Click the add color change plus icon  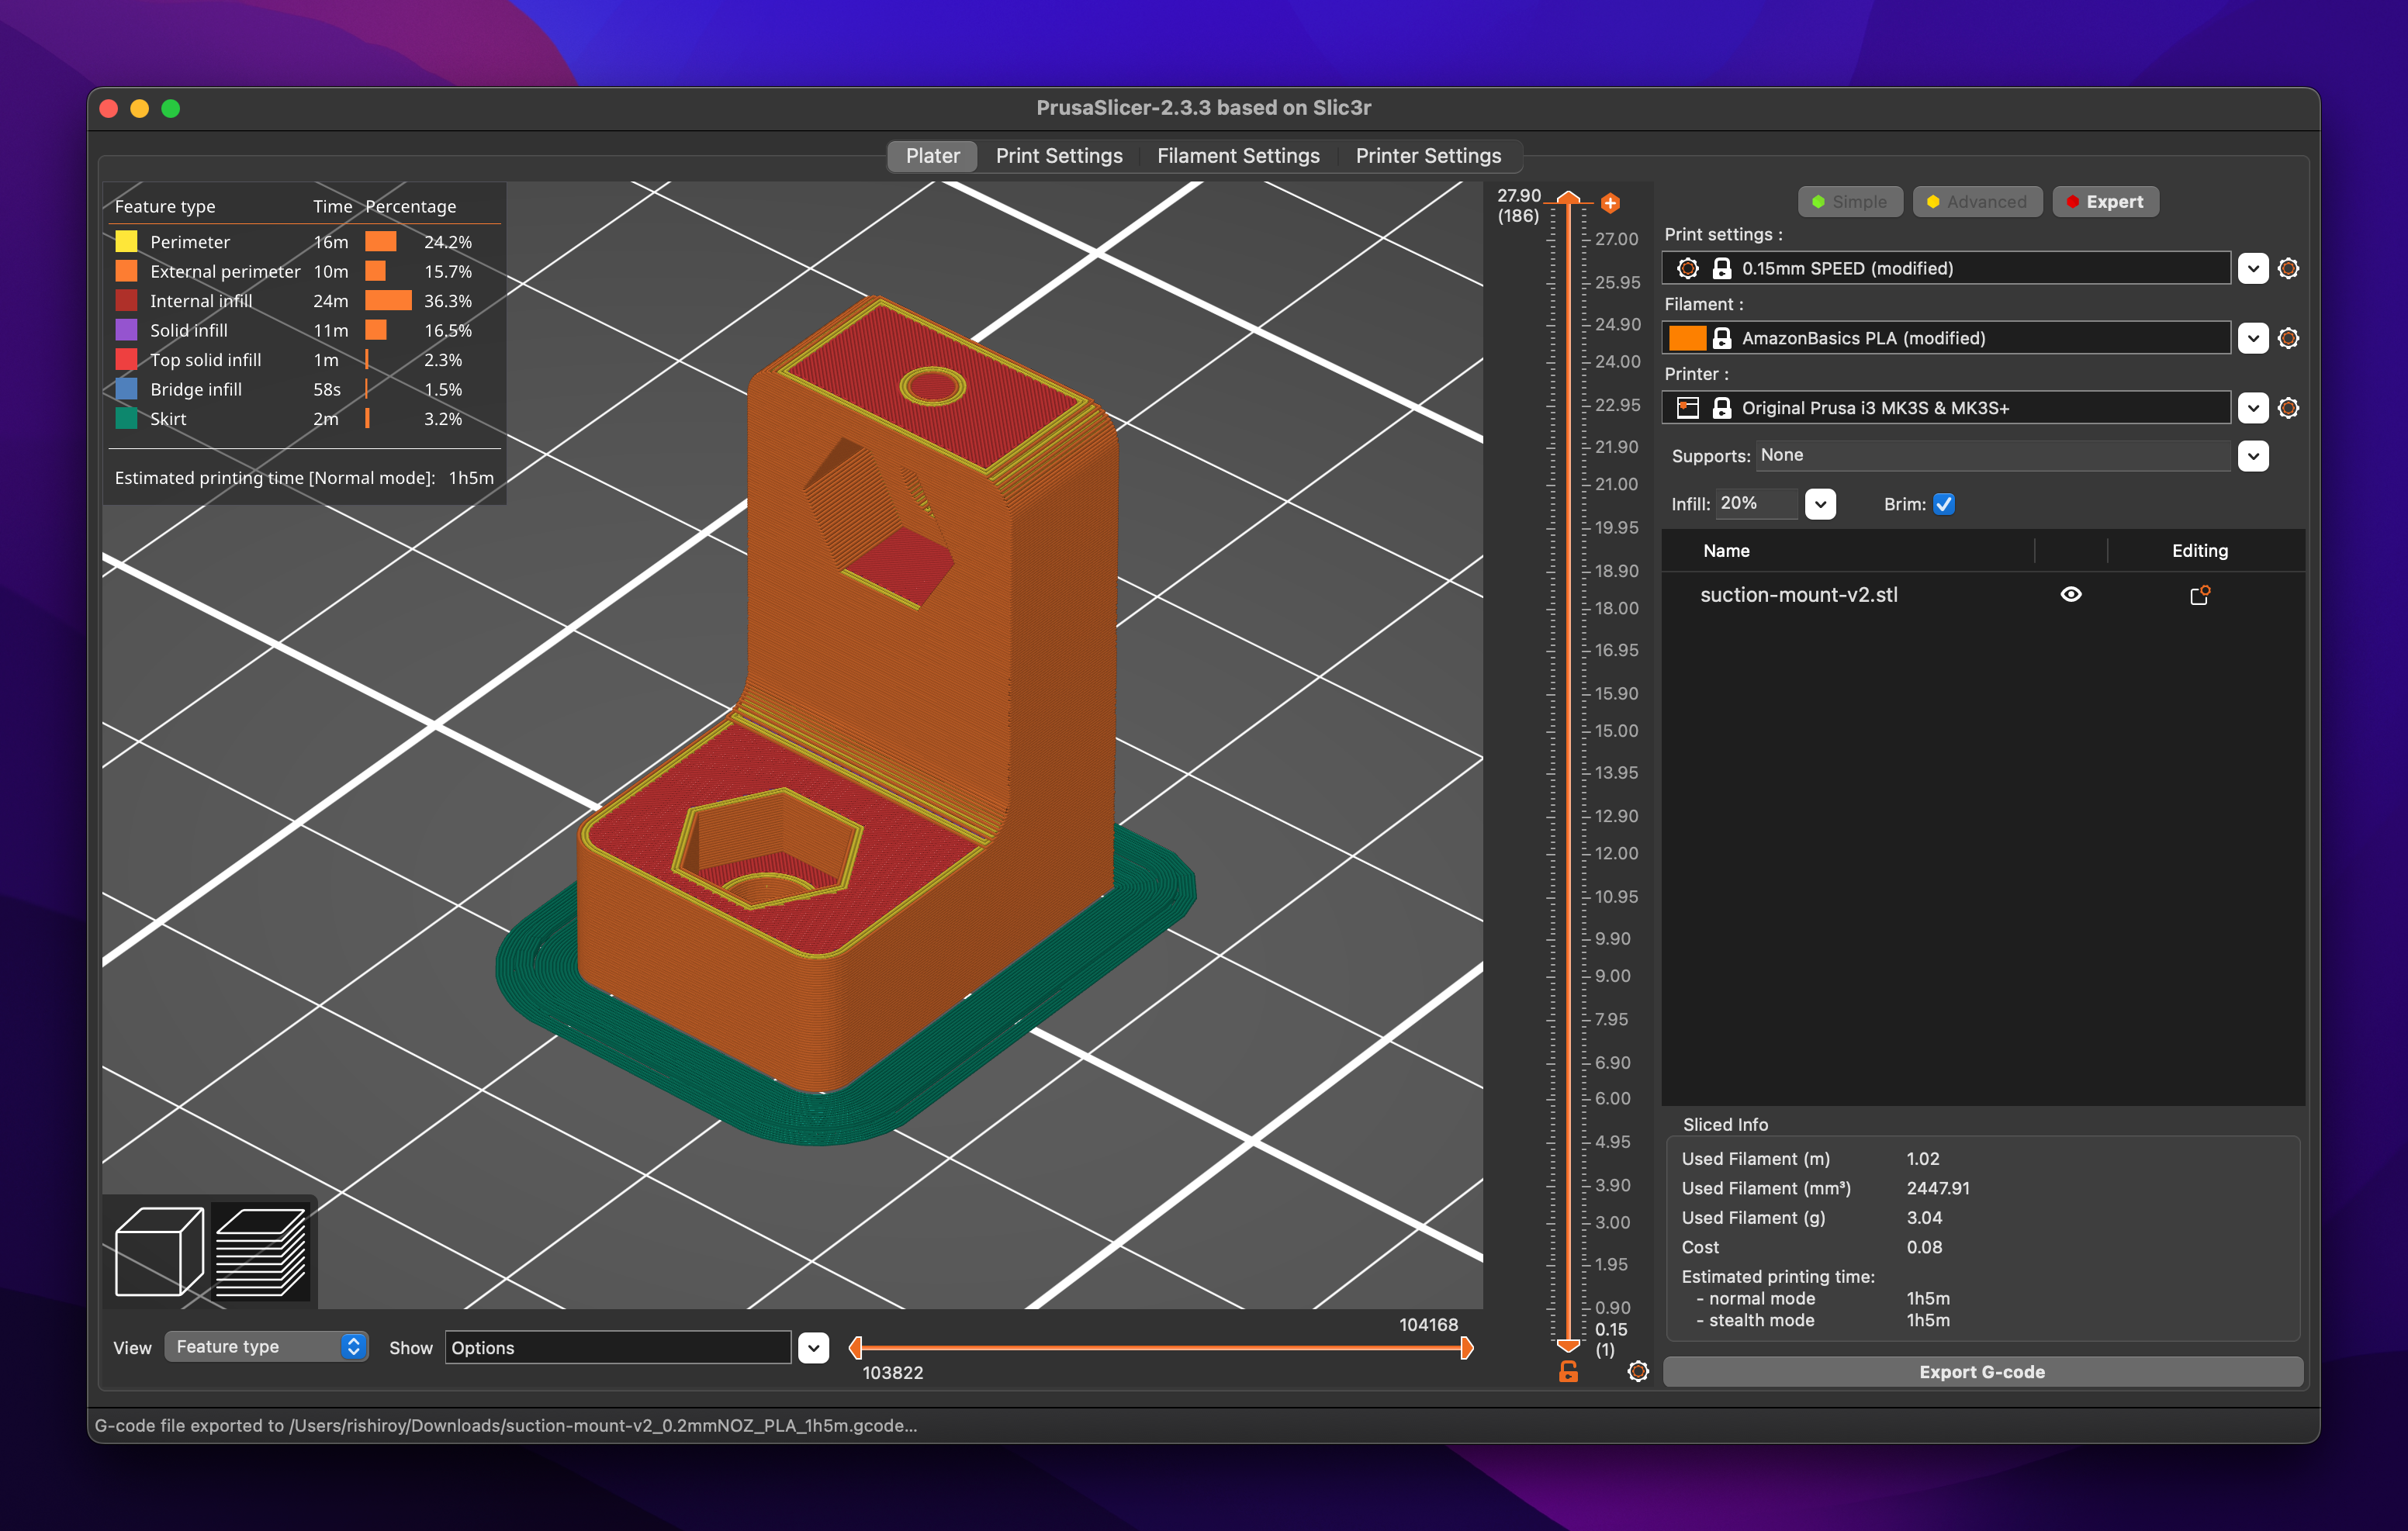tap(1610, 203)
